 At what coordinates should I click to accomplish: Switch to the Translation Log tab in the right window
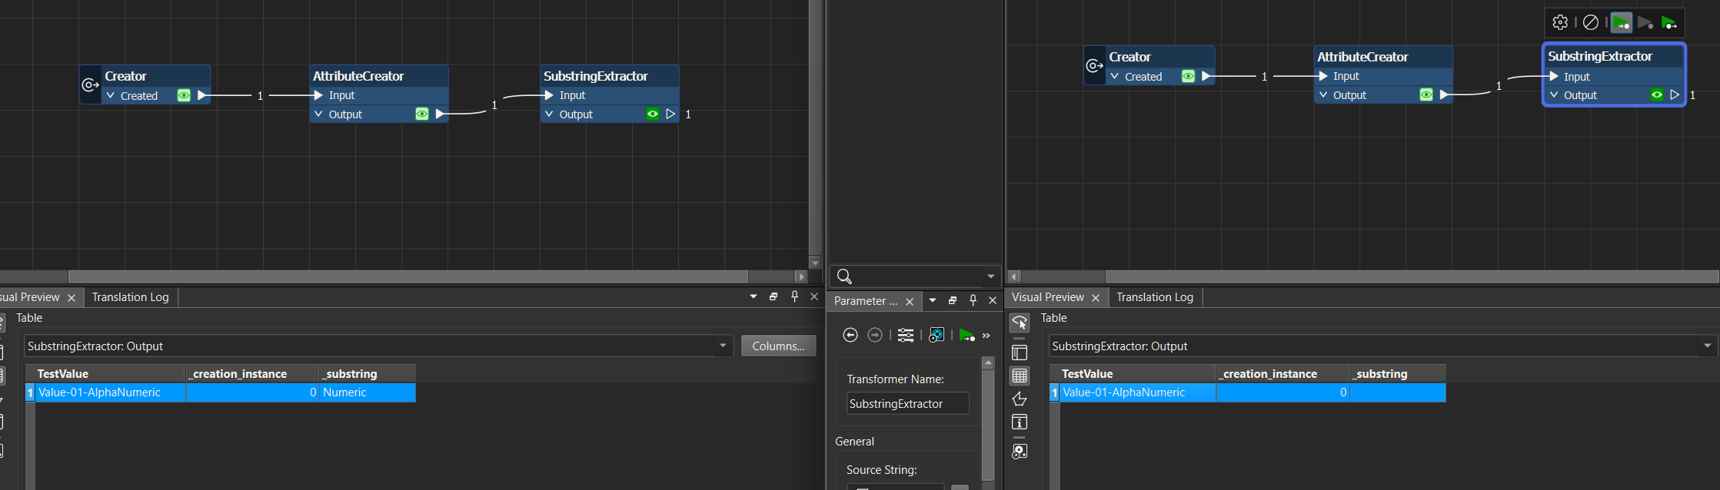pos(1155,297)
